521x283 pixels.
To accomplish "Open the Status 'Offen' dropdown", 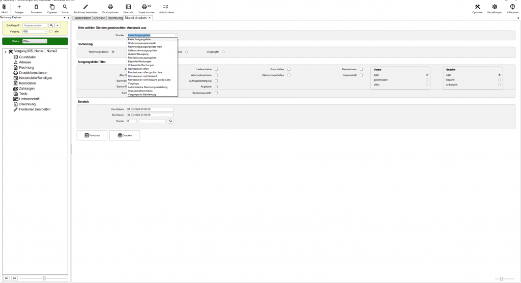I will tap(35, 41).
